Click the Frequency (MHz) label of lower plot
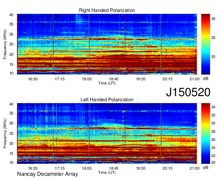The image size is (219, 178). [5, 133]
